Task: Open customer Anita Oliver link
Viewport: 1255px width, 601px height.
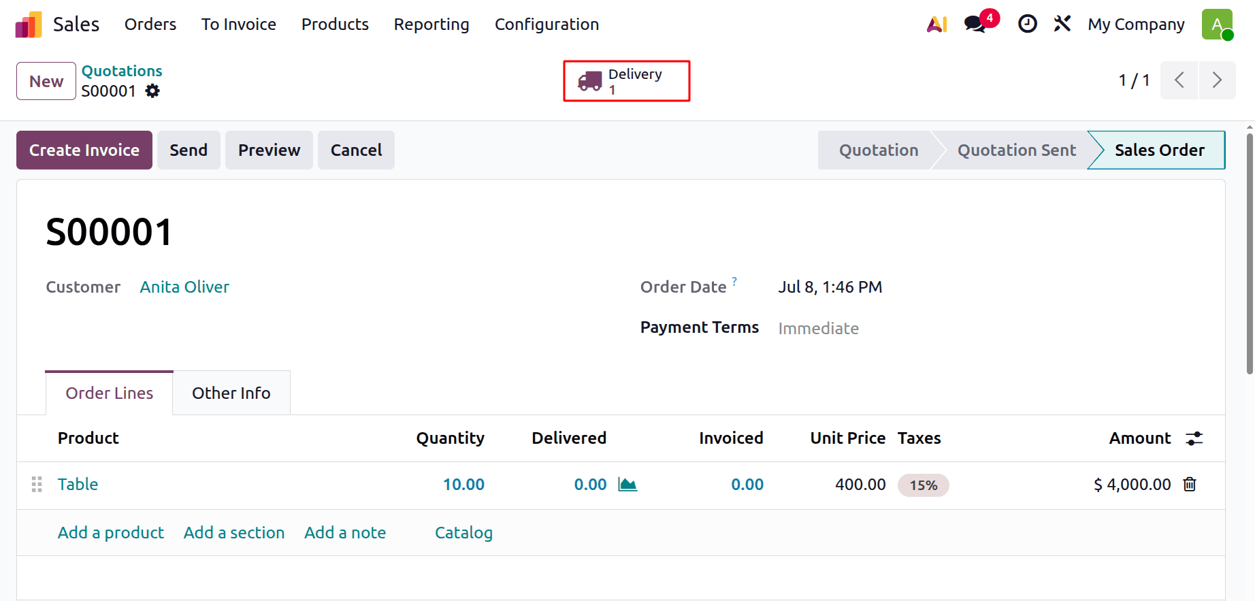Action: tap(184, 287)
